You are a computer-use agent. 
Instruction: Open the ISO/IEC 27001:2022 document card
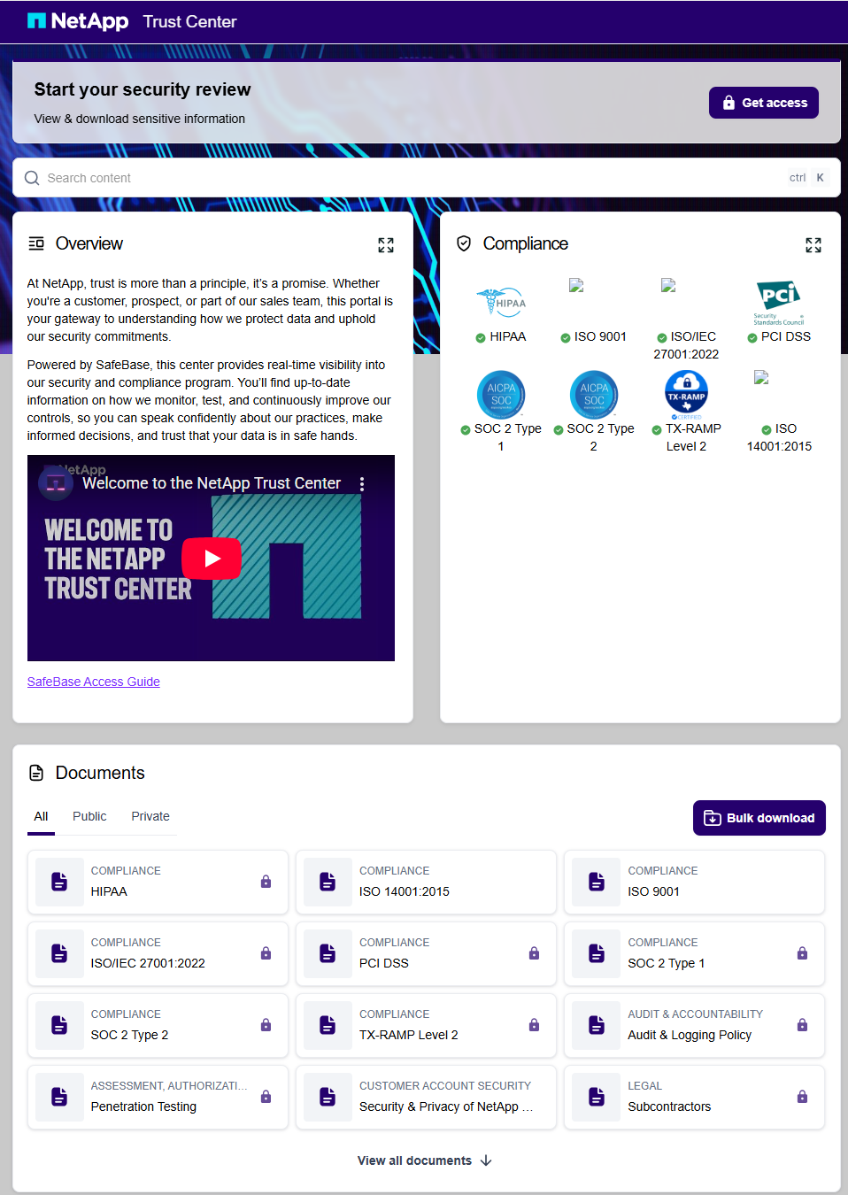coord(158,953)
